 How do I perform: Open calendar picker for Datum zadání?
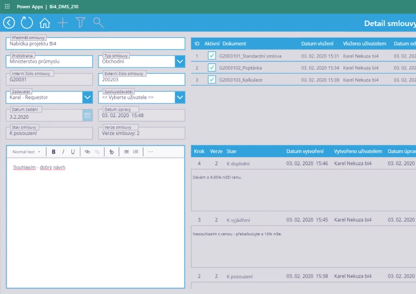[x=87, y=116]
